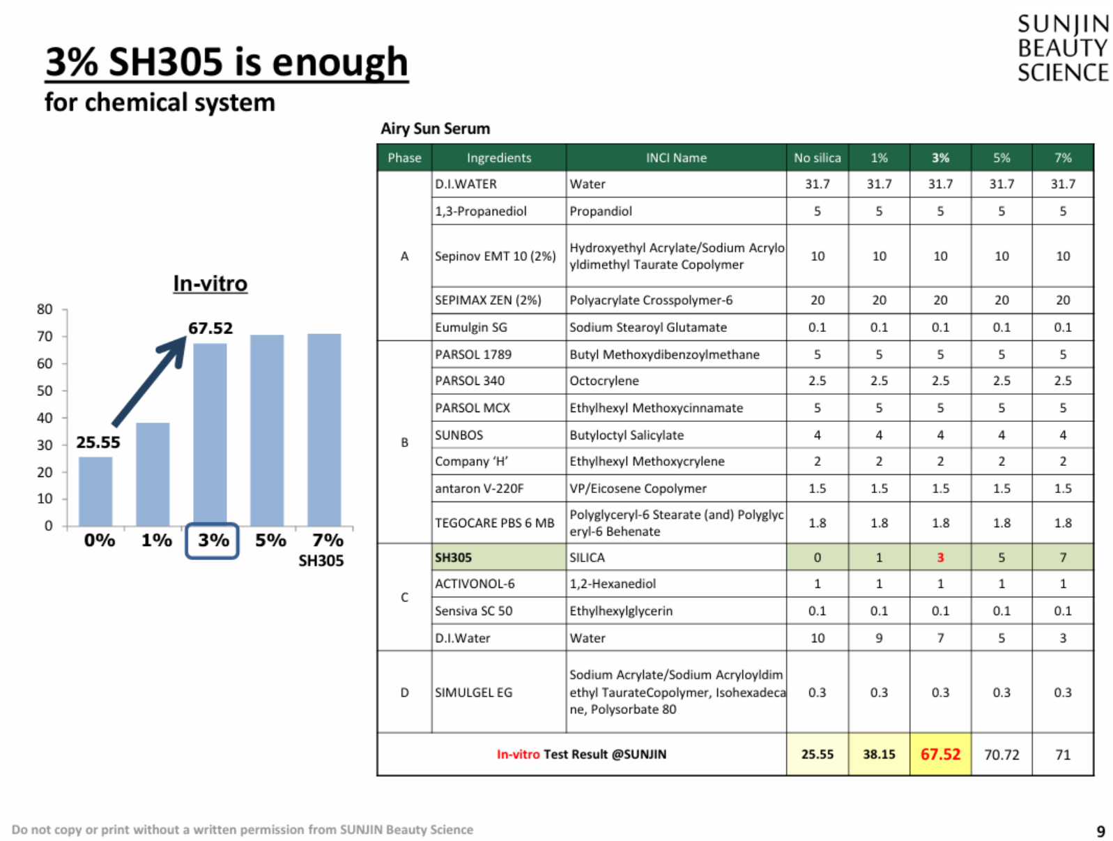Click the 38.15 result cell
The image size is (1113, 841).
coord(879,754)
